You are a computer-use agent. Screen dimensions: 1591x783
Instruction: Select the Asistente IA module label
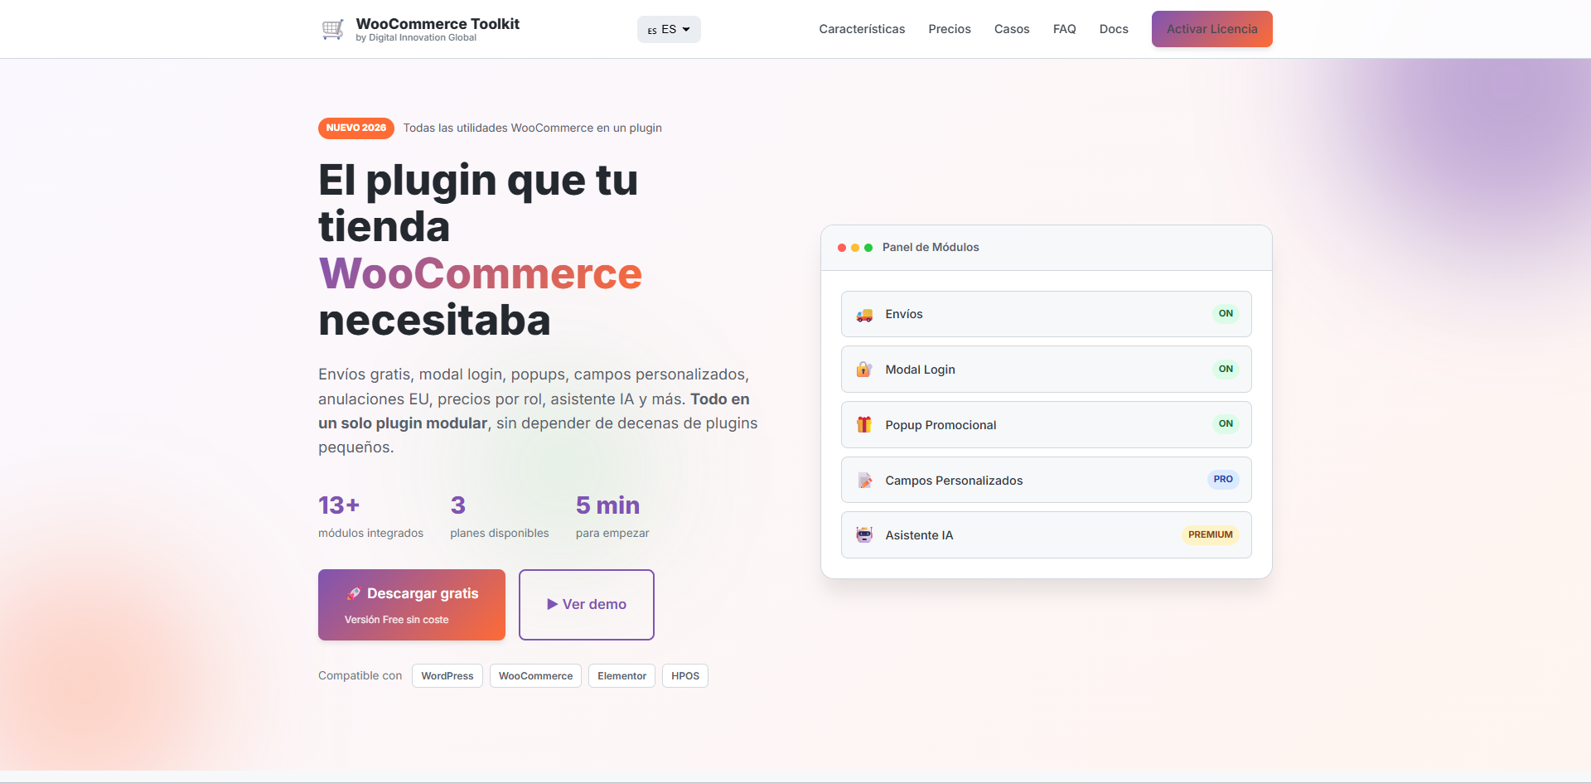[x=919, y=535]
